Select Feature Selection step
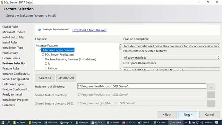 click(14, 63)
